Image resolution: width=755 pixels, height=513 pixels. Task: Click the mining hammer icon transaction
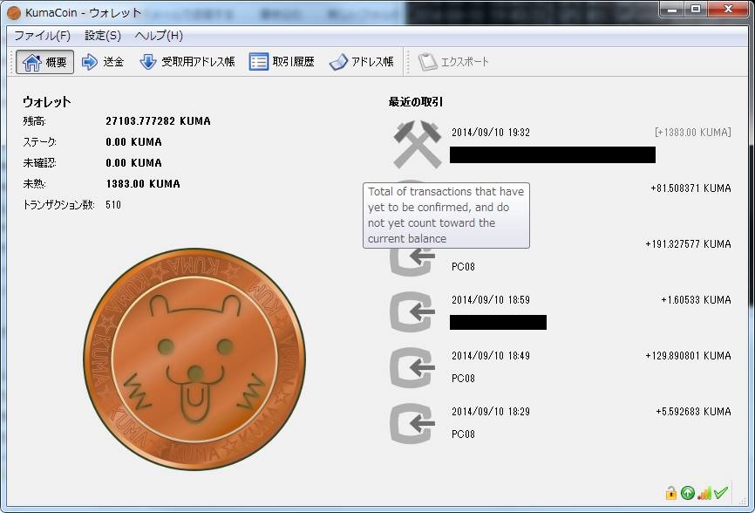click(418, 144)
